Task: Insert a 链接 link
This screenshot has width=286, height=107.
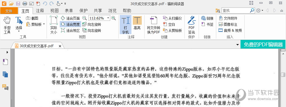Action: coord(207,18)
